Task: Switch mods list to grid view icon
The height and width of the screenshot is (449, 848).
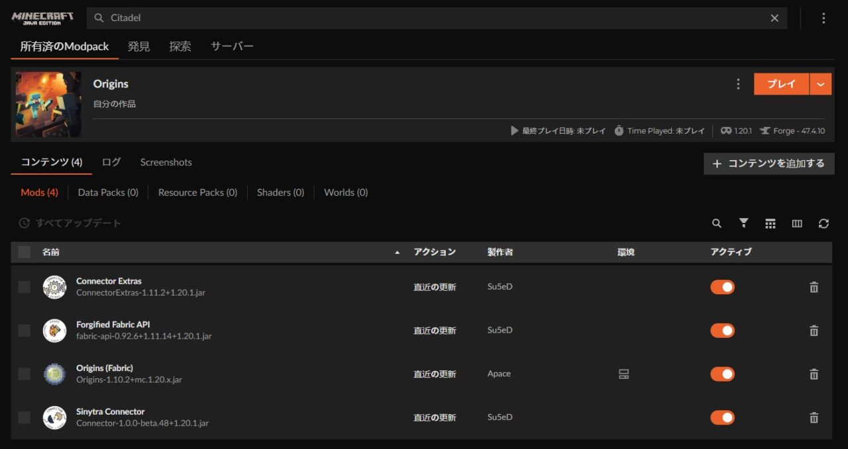Action: tap(770, 224)
